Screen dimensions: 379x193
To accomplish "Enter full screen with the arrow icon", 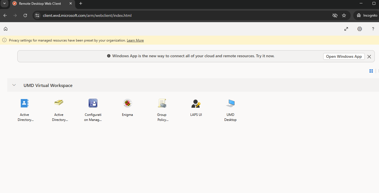I will tap(346, 29).
